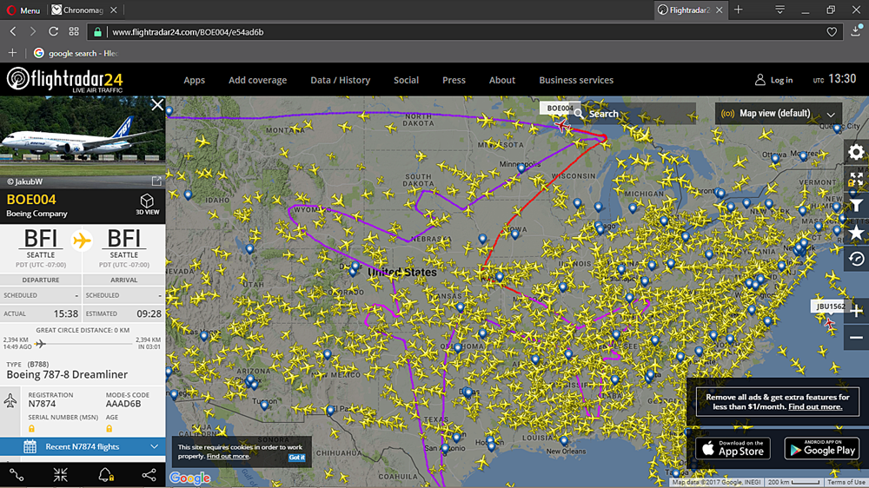
Task: Open the map settings gear icon
Action: (856, 152)
